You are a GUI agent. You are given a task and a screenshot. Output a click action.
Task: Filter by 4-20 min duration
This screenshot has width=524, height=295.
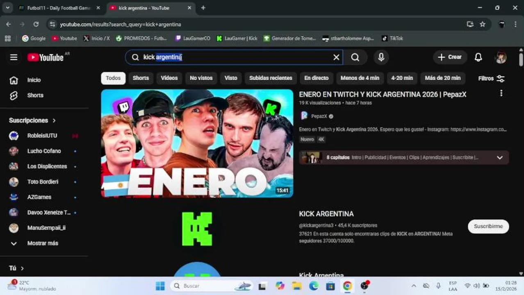pos(402,78)
